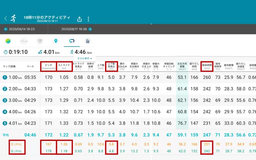The width and height of the screenshot is (256, 160).
Task: Open the heart rate tab
Action: (40, 41)
